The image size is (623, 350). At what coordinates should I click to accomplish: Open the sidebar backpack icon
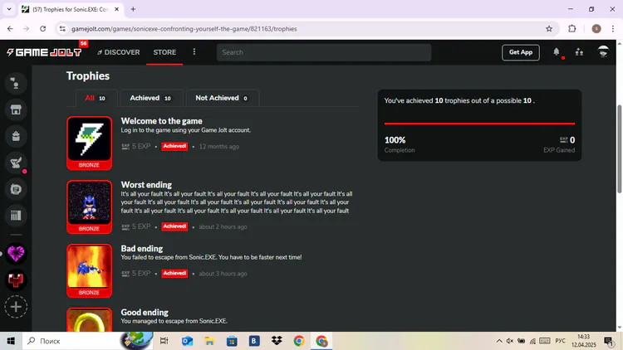[16, 136]
